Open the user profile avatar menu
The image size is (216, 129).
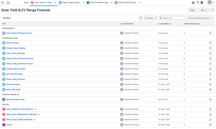210,2
